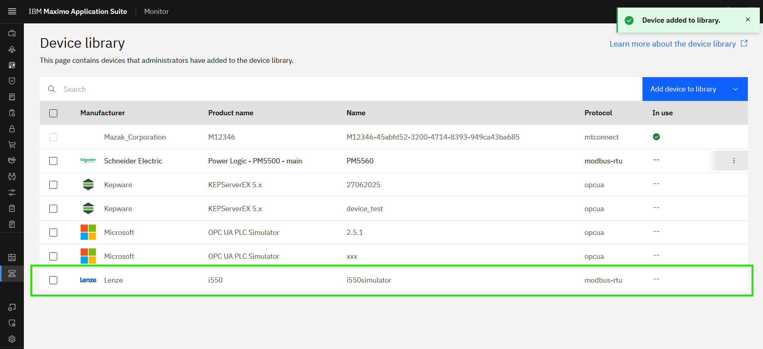Click the Kepware logo in the device_test row
763x349 pixels.
tap(88, 208)
